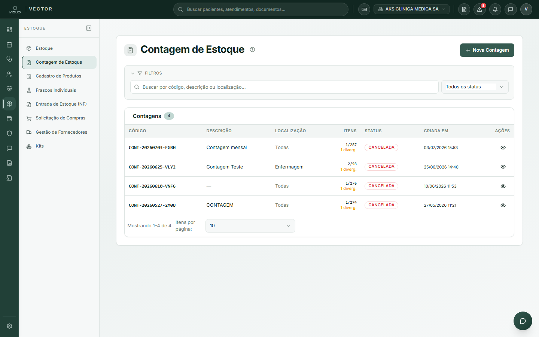This screenshot has width=539, height=337.
Task: Open Frascos Individuais
Action: click(59, 90)
